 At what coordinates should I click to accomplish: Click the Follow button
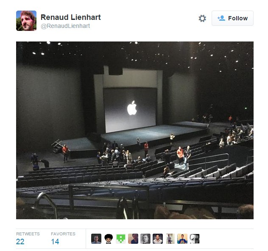click(x=232, y=18)
